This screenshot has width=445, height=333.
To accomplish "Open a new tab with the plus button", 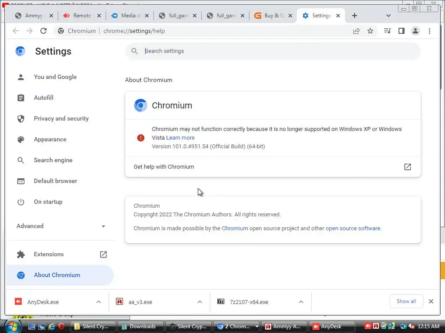I will click(x=355, y=16).
